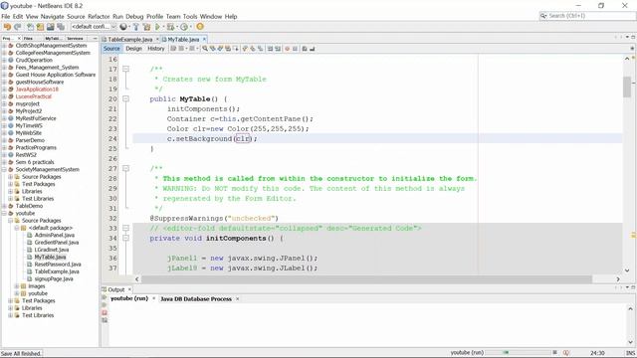Click the orange round icon in main toolbar
Viewport: 637px width, 358px height.
coord(200,27)
